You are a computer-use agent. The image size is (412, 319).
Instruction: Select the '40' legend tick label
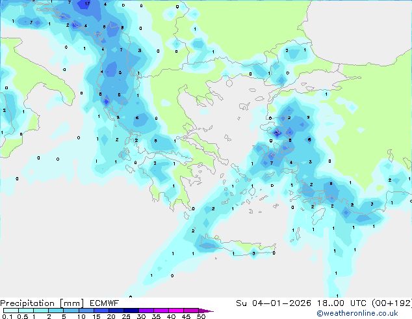[x=172, y=316]
